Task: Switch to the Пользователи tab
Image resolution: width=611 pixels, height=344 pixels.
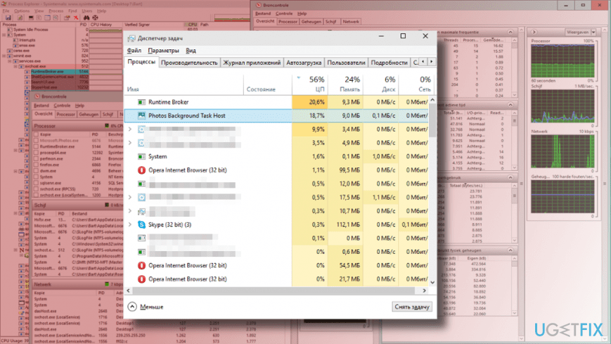Action: [346, 63]
